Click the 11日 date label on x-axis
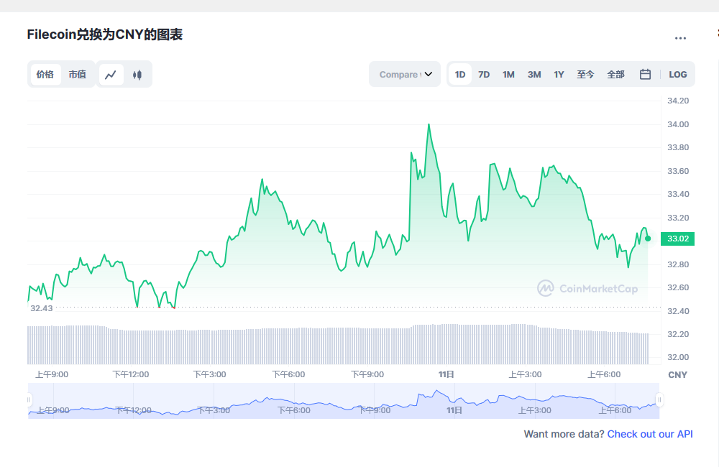This screenshot has width=719, height=467. [446, 374]
